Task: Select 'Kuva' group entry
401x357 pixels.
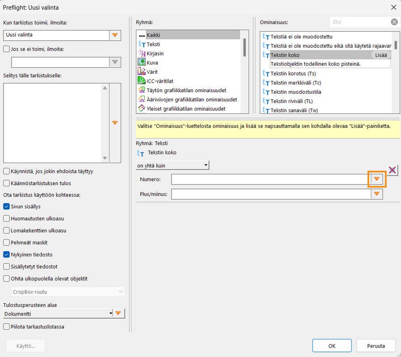Action: coord(152,63)
